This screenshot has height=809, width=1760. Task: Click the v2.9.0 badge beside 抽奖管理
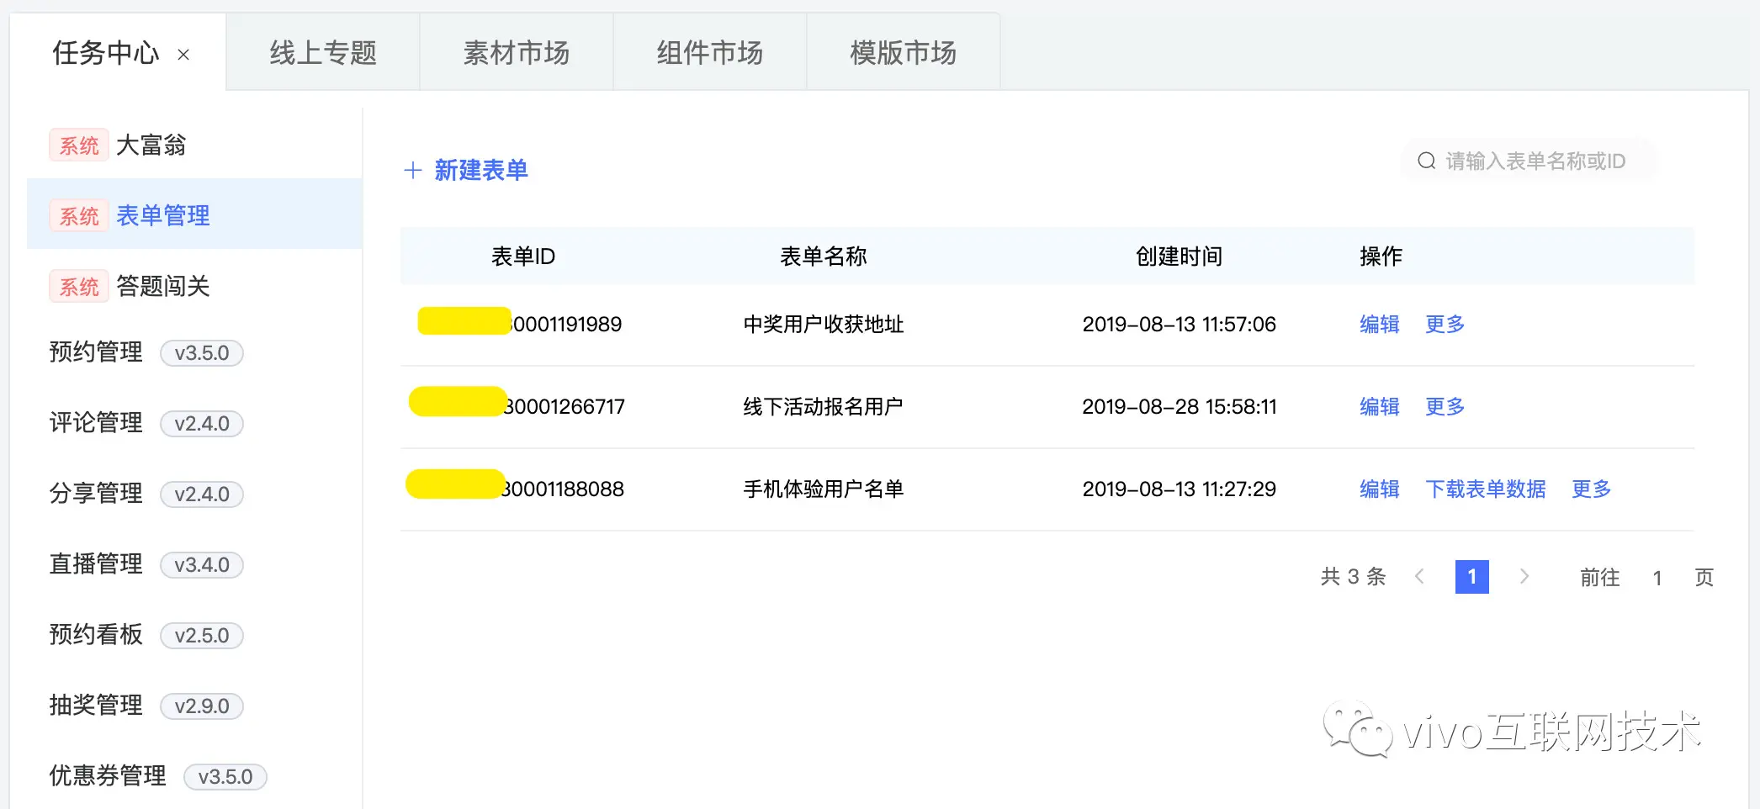(x=202, y=706)
